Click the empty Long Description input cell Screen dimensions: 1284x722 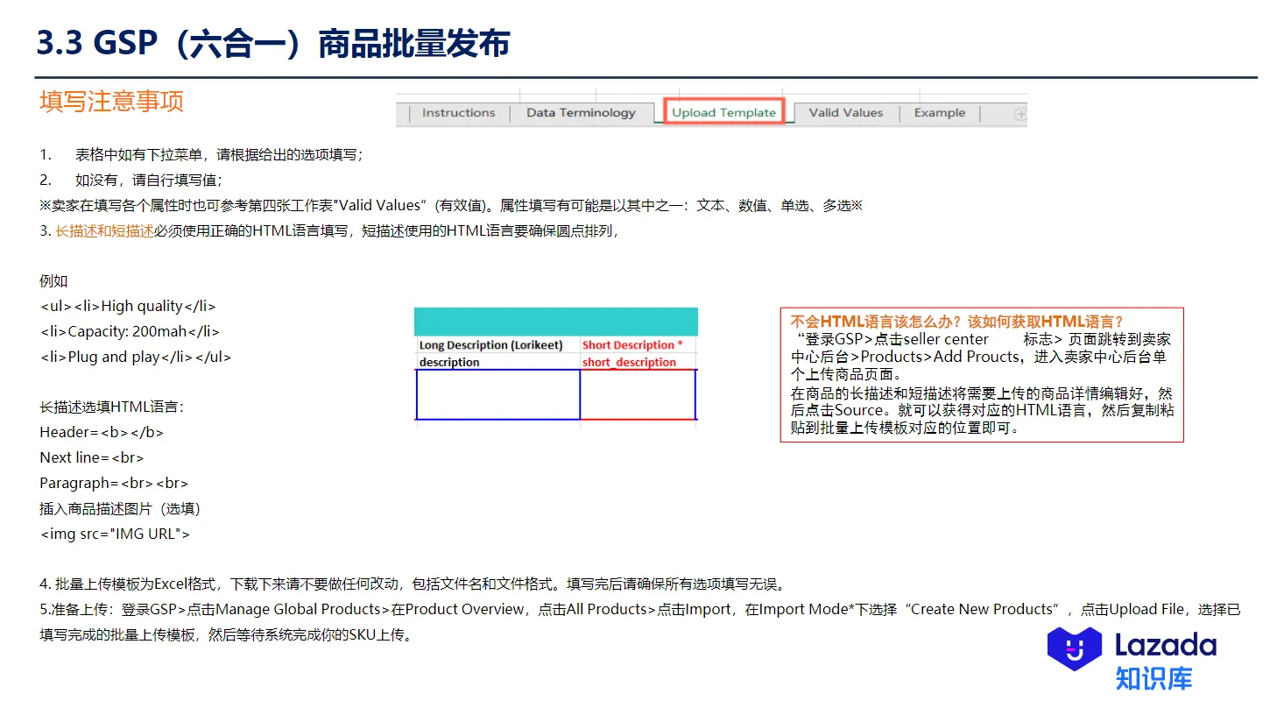(x=496, y=395)
